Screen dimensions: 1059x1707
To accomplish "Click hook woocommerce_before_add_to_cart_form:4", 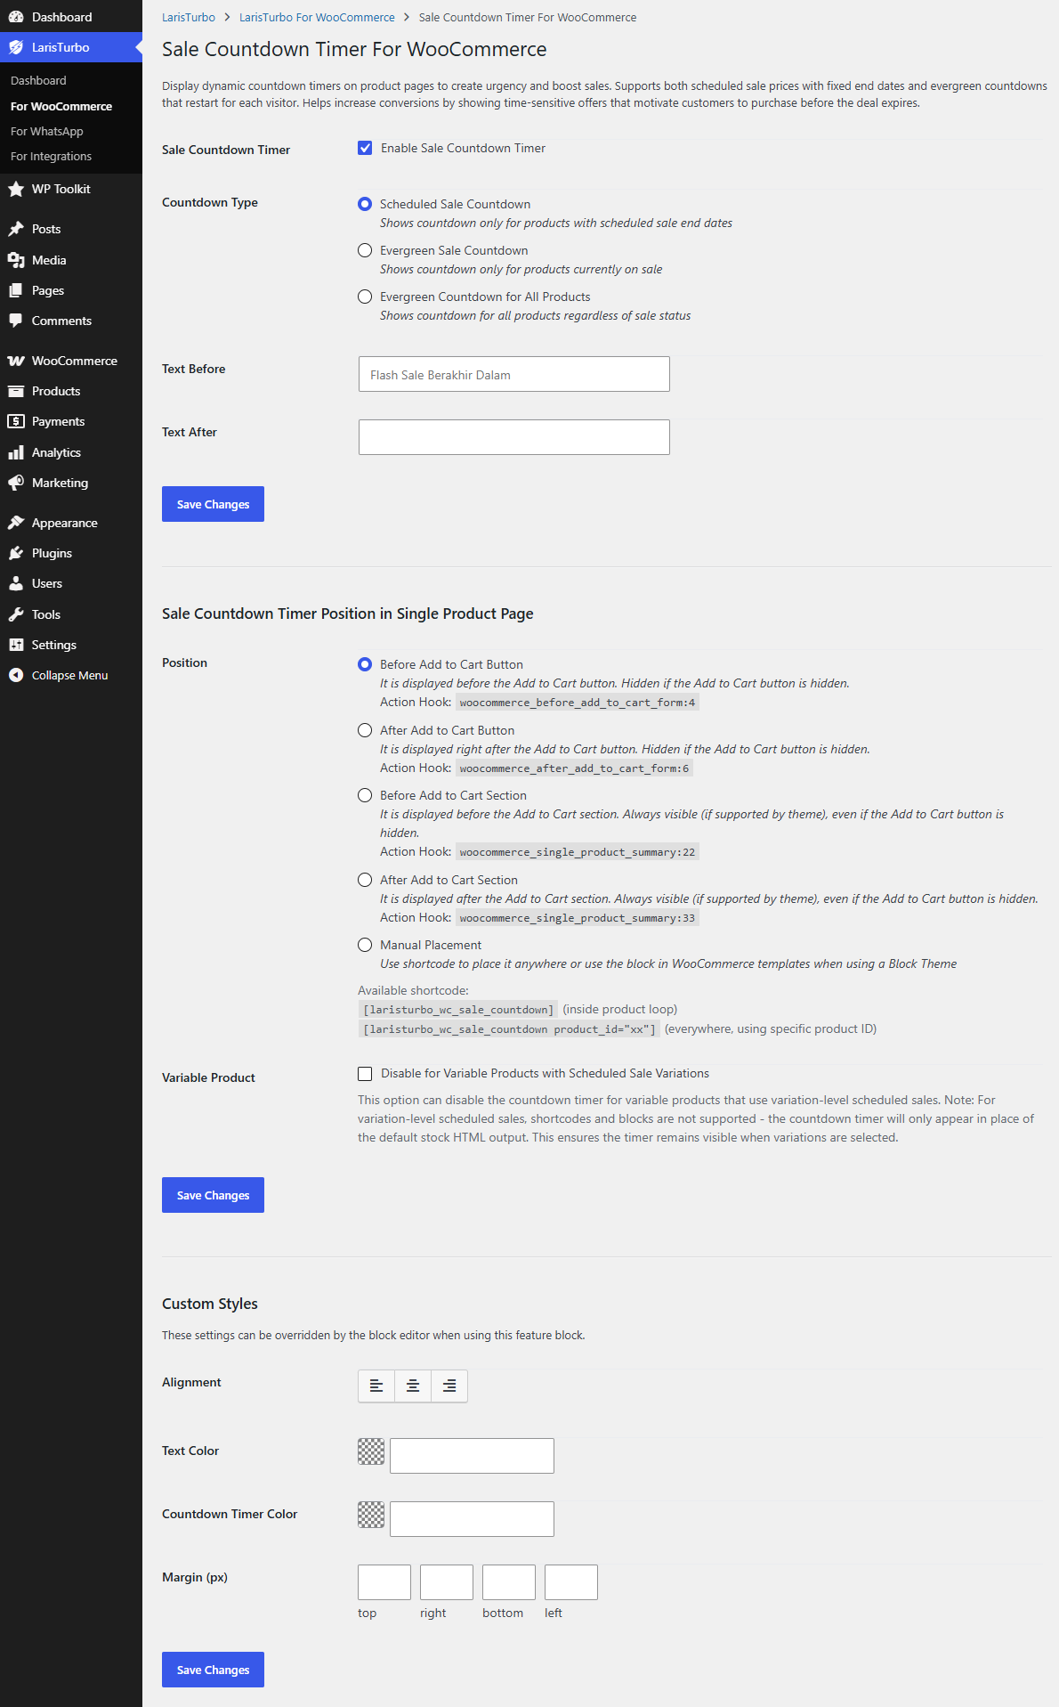I will [578, 703].
